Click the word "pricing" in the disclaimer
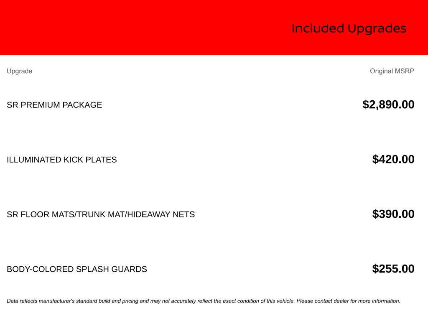 130,301
